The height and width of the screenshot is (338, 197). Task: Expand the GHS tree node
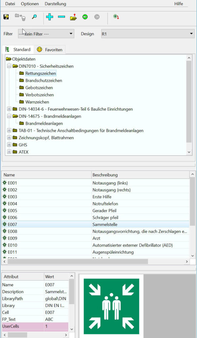click(x=9, y=145)
